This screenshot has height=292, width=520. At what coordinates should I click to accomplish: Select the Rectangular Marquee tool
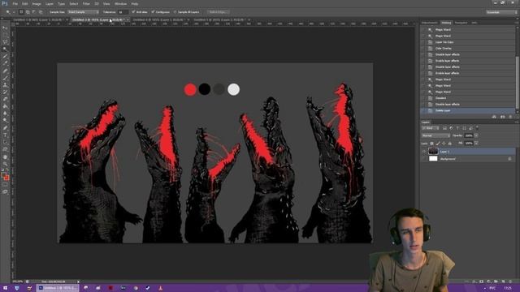[x=5, y=35]
